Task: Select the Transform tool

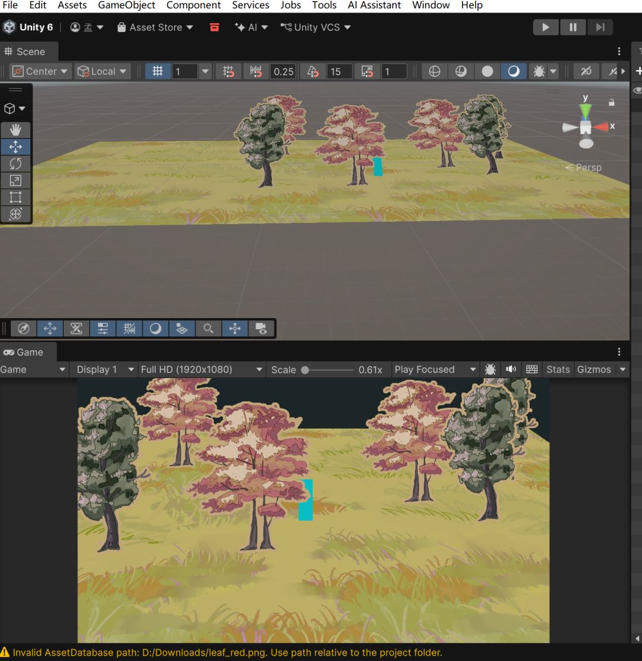Action: [15, 214]
